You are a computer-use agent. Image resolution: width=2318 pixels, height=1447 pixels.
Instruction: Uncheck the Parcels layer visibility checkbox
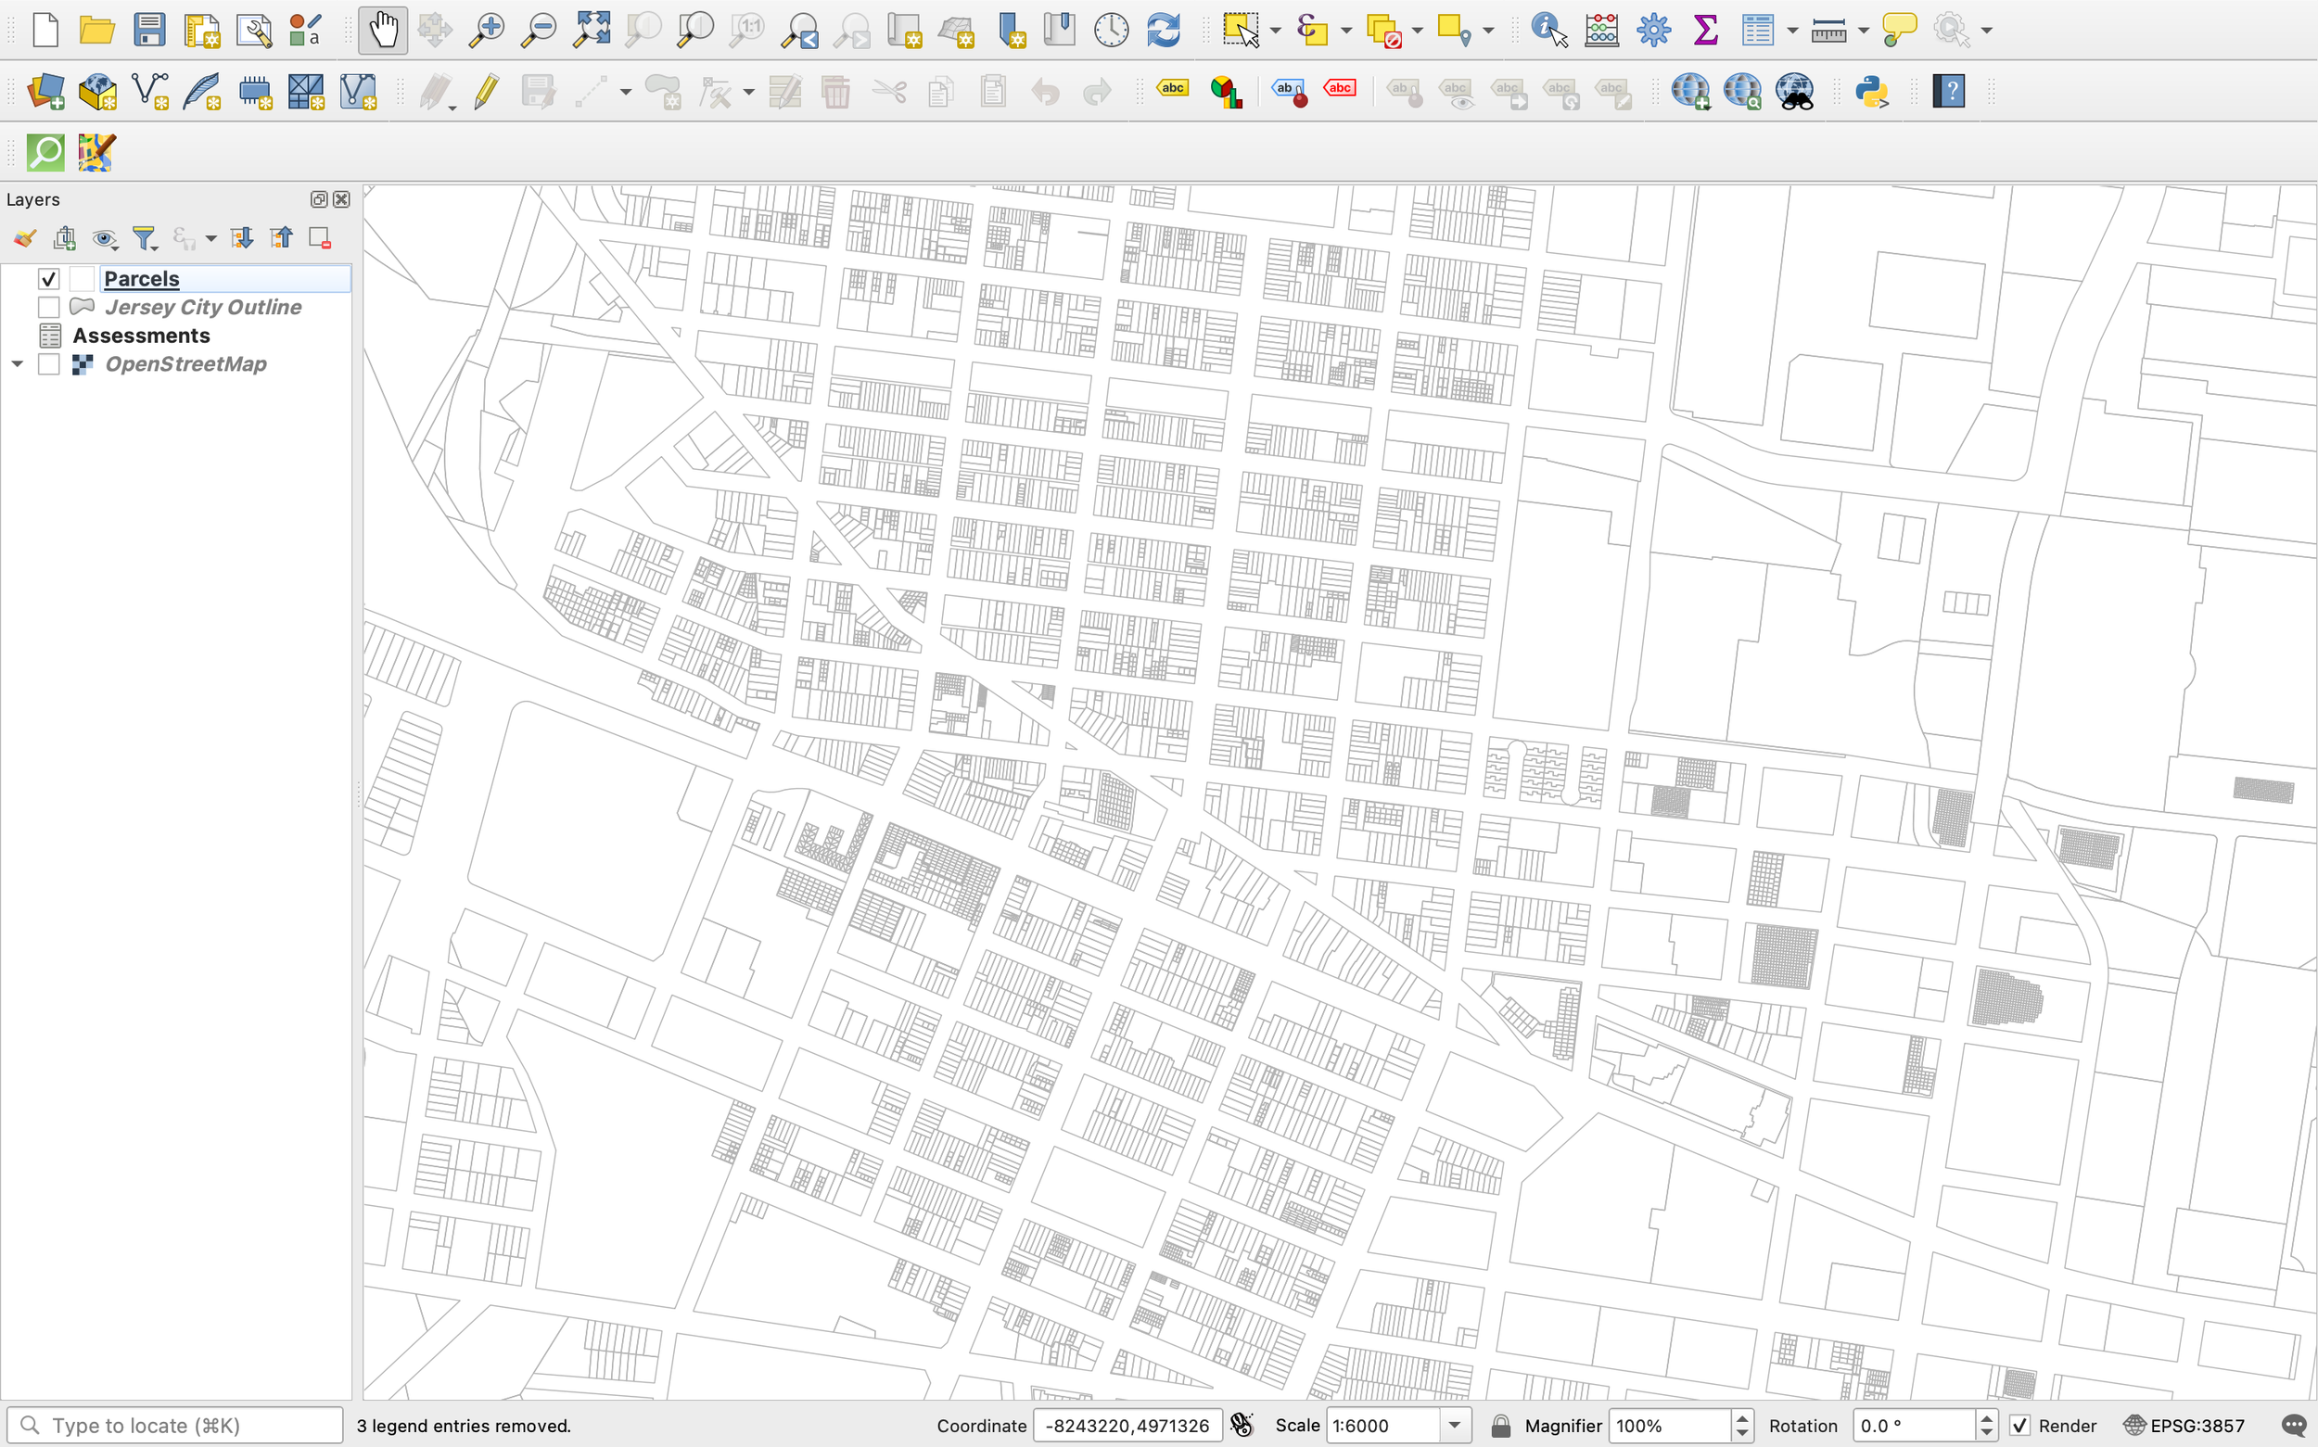pyautogui.click(x=49, y=279)
